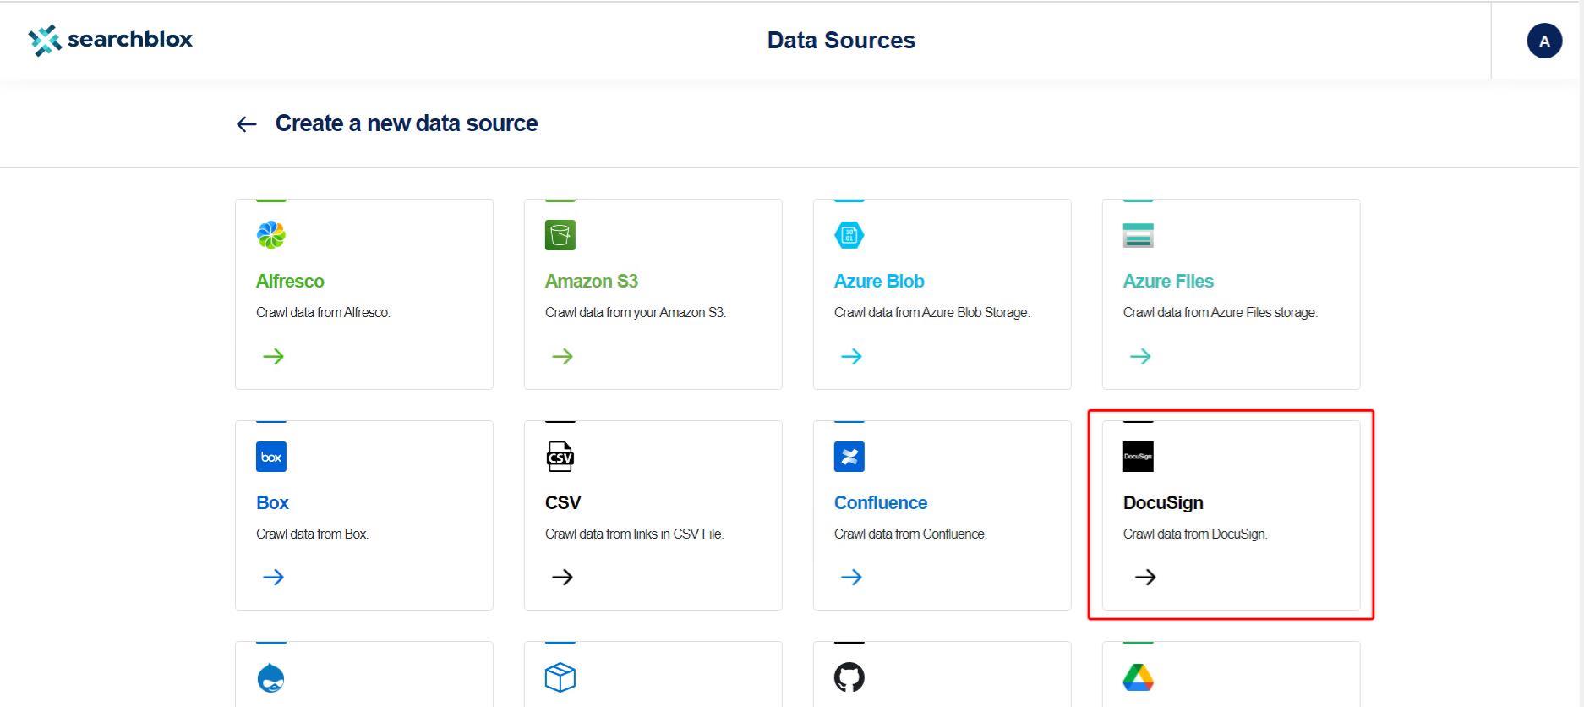The height and width of the screenshot is (707, 1584).
Task: Click the black arrow under CSV
Action: 562,577
